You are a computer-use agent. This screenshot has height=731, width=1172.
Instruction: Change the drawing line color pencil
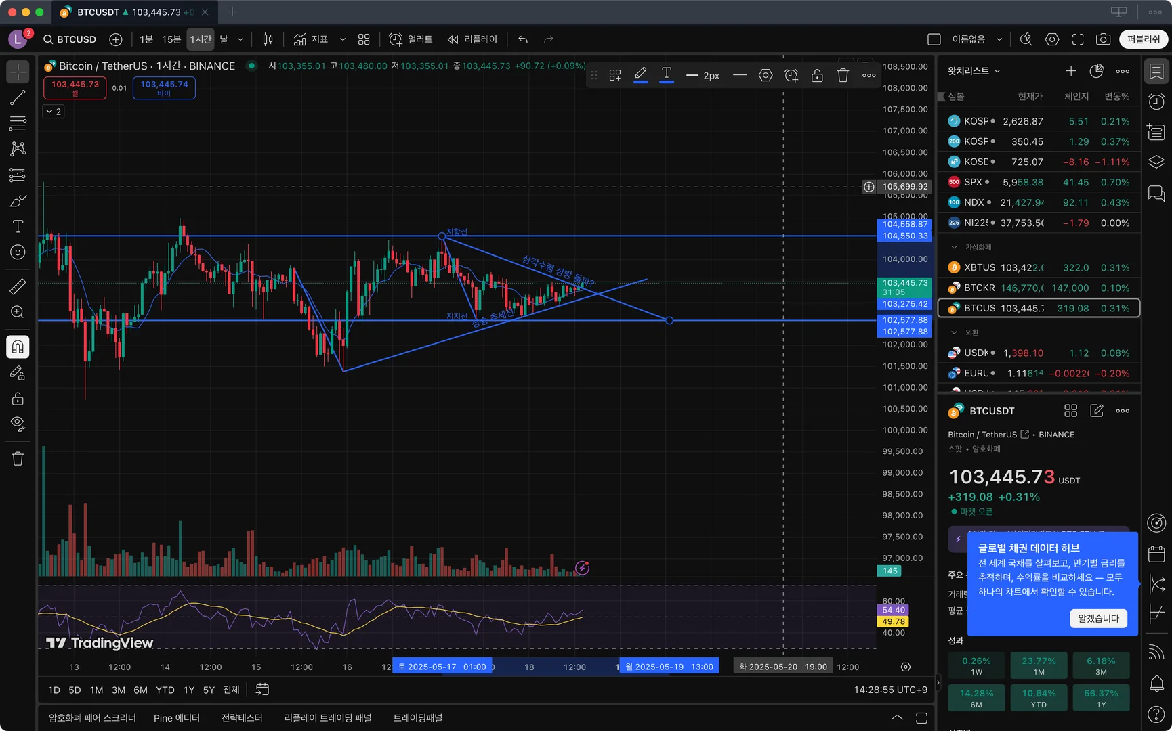[641, 74]
